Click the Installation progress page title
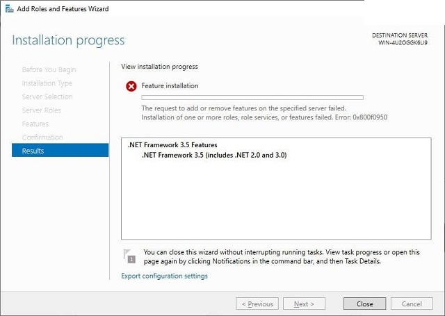Viewport: 445px width, 316px height. [x=68, y=40]
